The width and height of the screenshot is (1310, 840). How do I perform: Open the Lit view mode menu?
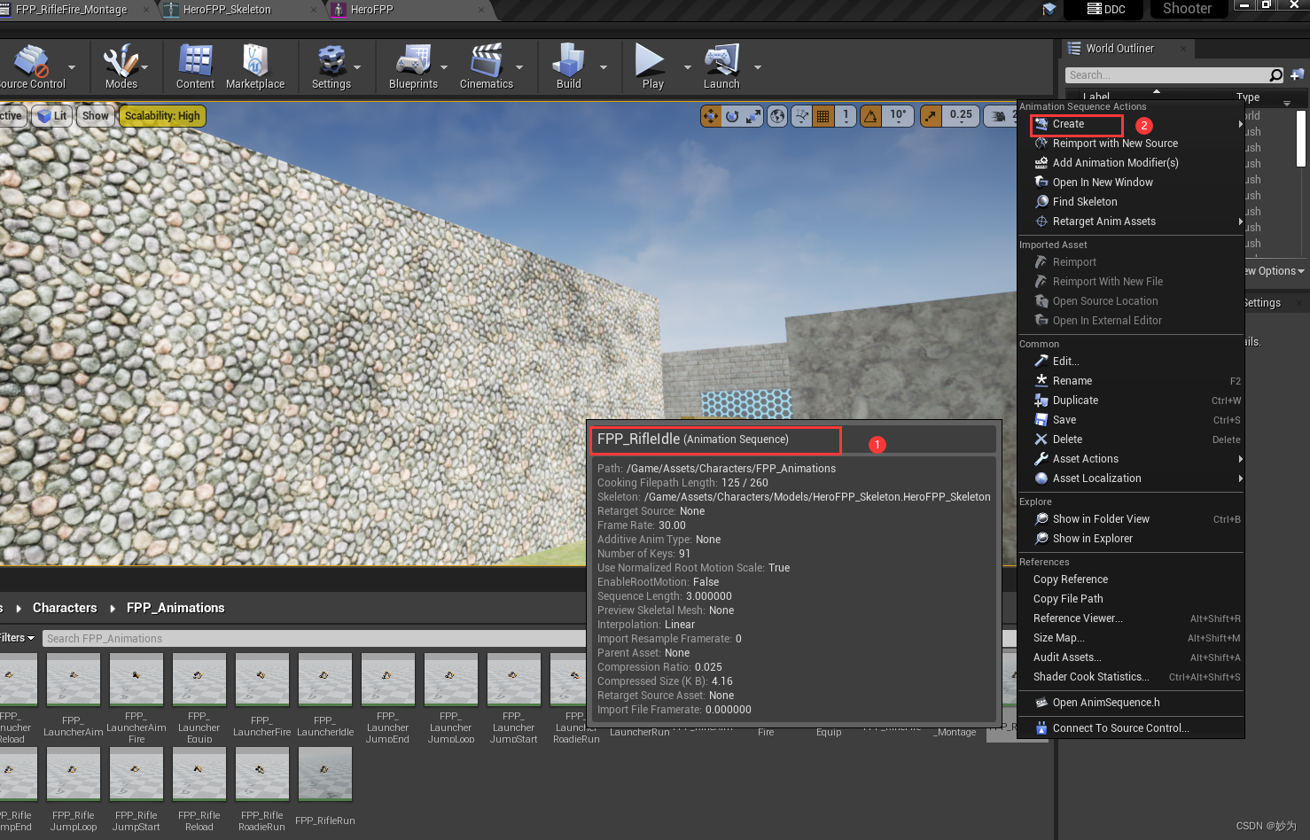[51, 116]
